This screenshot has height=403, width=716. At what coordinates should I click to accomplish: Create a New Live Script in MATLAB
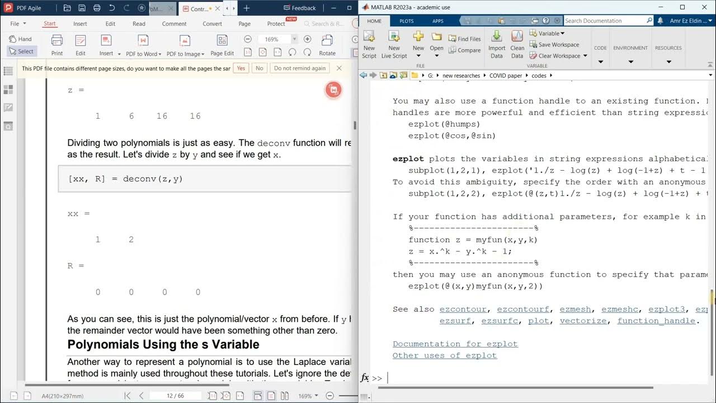click(x=394, y=45)
